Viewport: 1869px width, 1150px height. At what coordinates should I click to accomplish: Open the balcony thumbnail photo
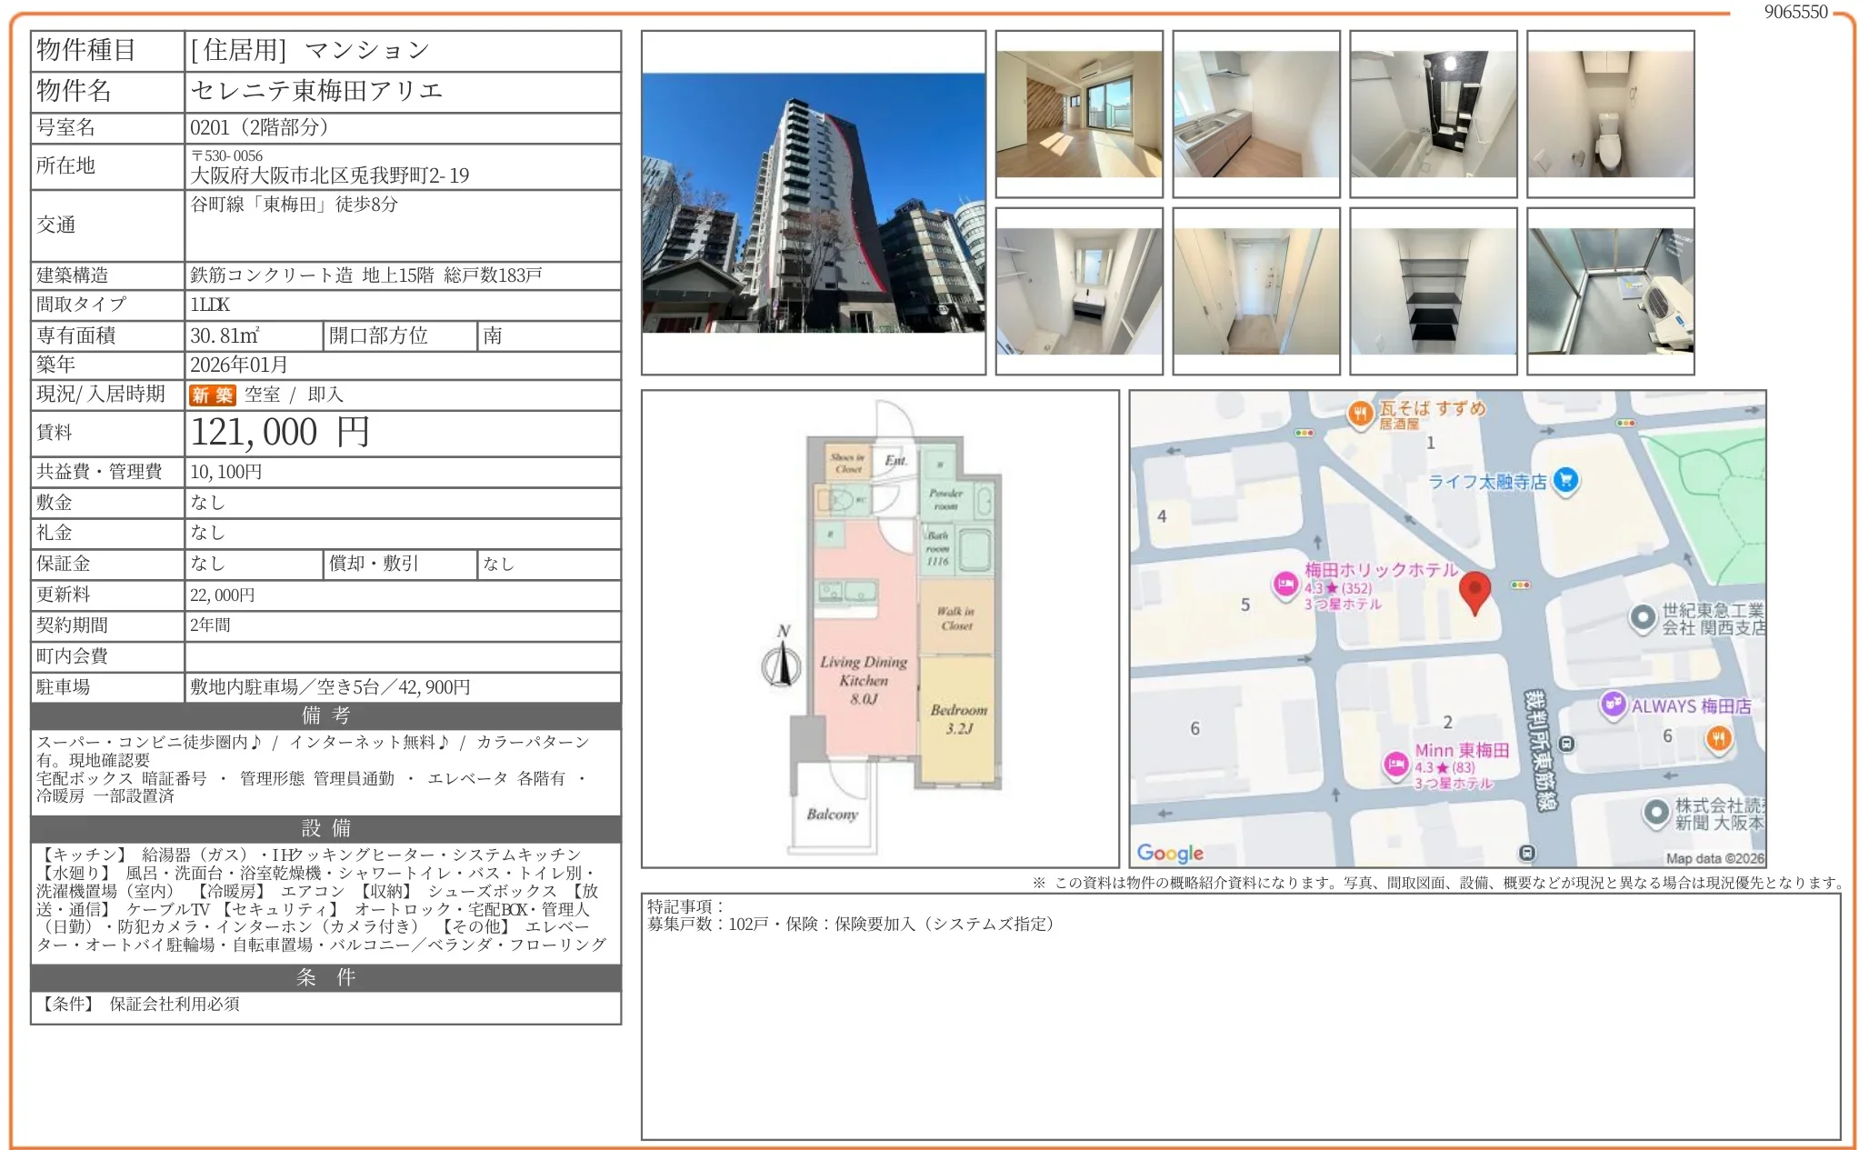(x=1610, y=291)
